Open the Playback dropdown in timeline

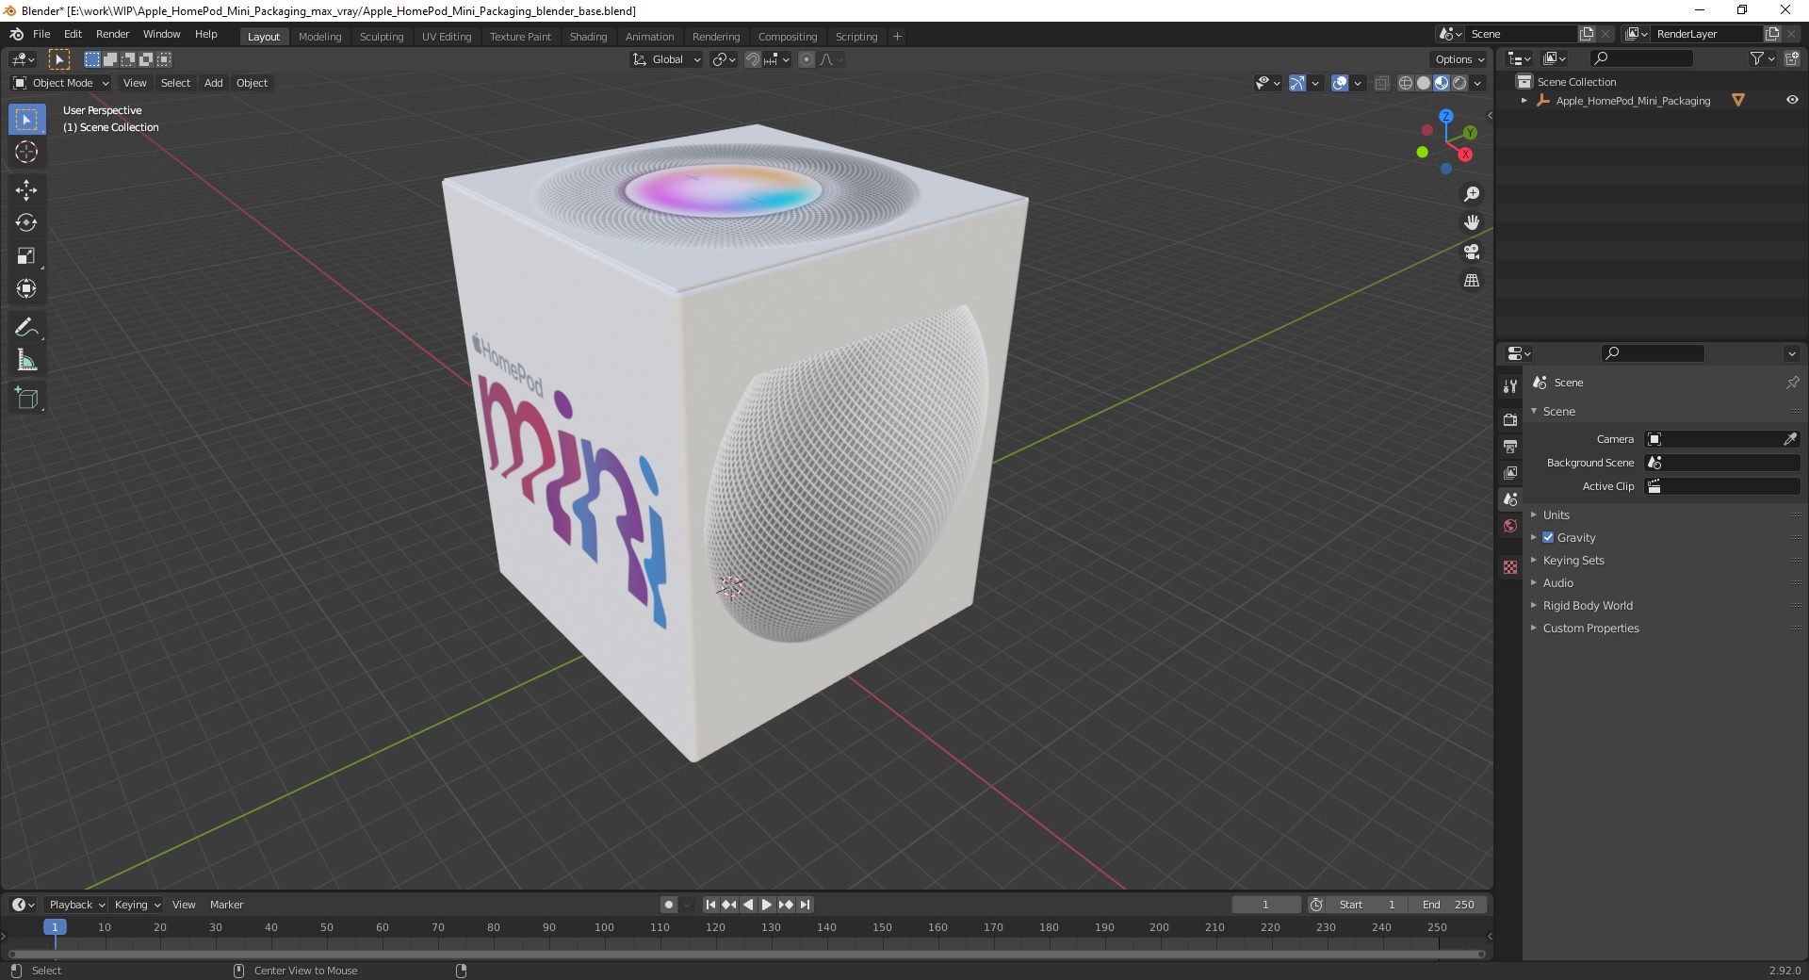[x=76, y=905]
